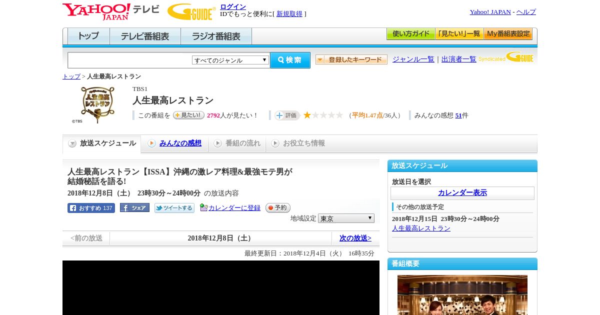
Task: Expand the 登録したキーワード dropdown
Action: (x=351, y=59)
